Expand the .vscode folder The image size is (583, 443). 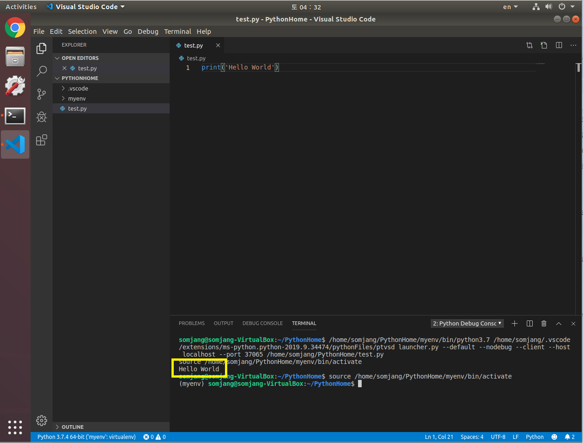[111, 88]
